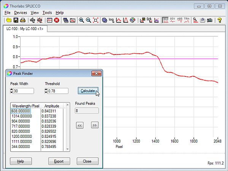Open the File menu
Viewport: 228px width, 171px height.
click(8, 13)
